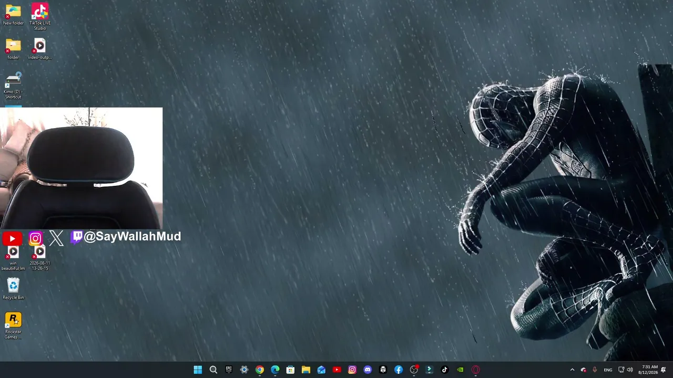Open the notifications bell
This screenshot has height=378, width=673.
(x=664, y=370)
